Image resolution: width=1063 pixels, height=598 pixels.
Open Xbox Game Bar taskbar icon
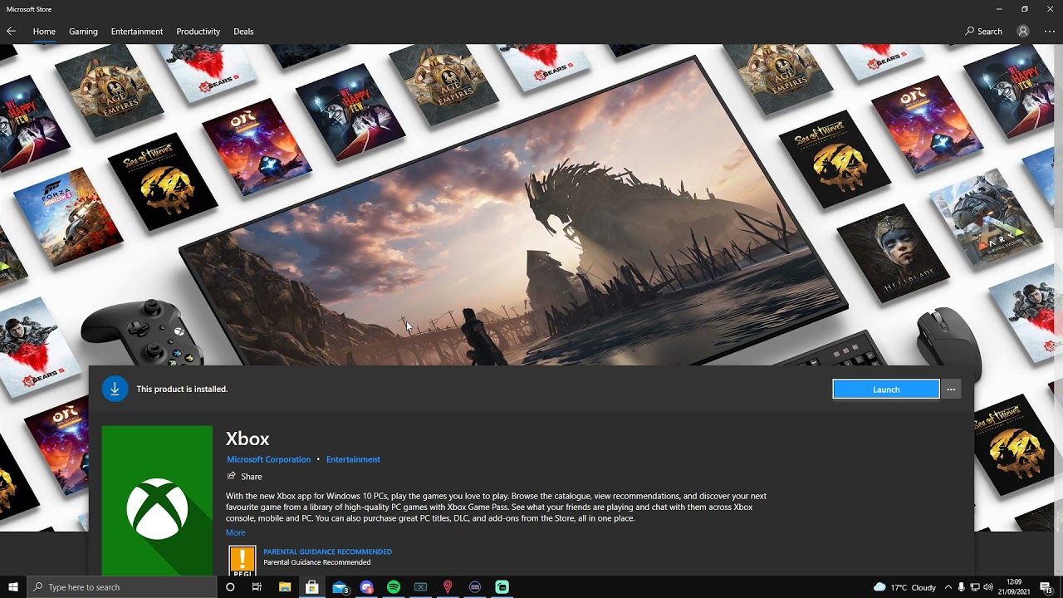(421, 587)
